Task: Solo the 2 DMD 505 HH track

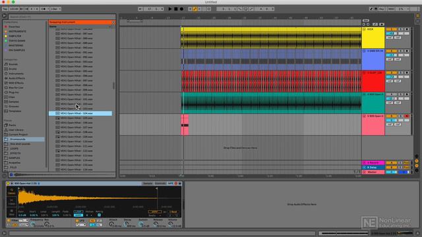Action: pos(401,51)
